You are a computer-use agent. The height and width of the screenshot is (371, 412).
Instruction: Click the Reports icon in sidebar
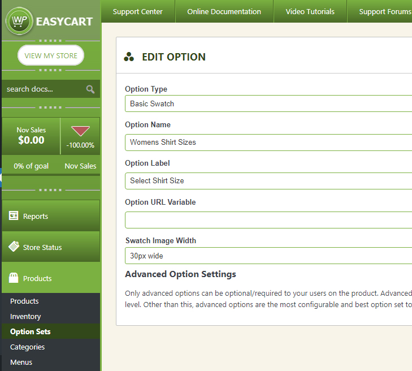click(14, 216)
